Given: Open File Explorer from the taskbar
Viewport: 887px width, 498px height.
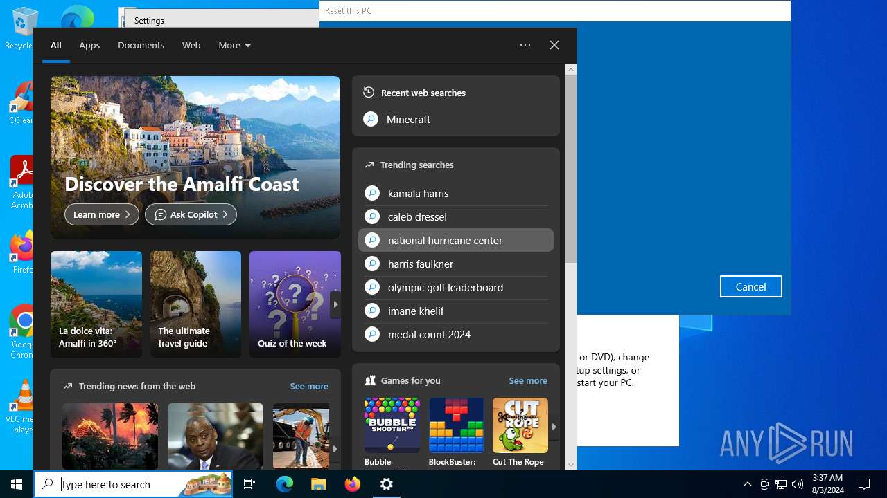Looking at the screenshot, I should click(318, 484).
